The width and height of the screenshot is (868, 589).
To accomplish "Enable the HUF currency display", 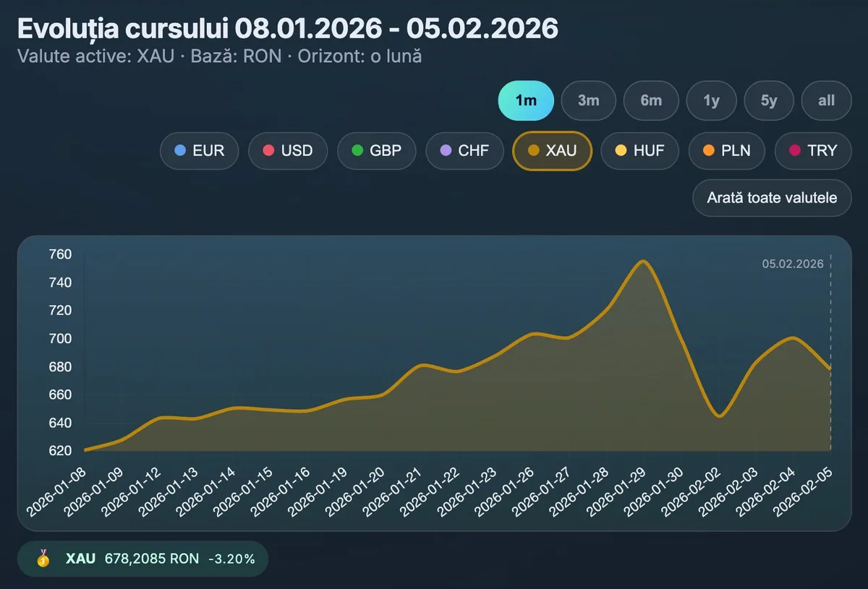I will (639, 150).
